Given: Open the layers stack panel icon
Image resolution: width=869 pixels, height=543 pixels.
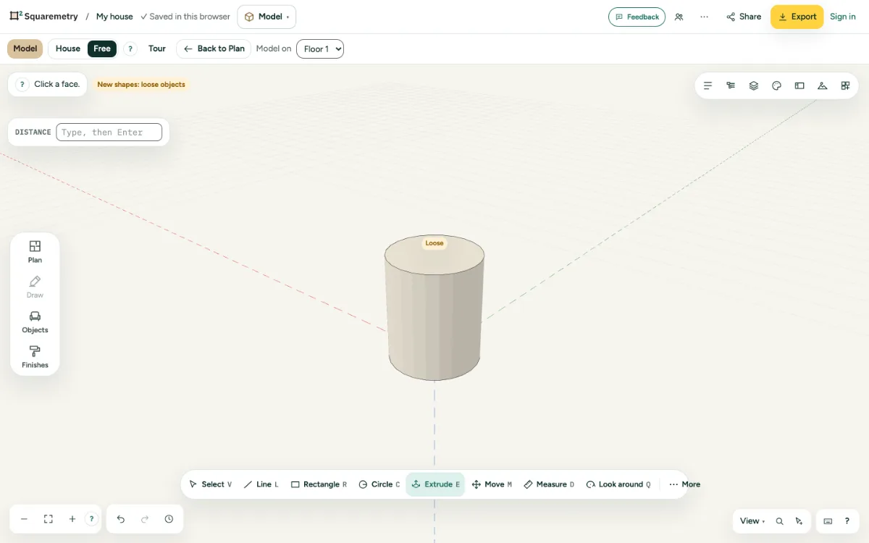Looking at the screenshot, I should [754, 85].
